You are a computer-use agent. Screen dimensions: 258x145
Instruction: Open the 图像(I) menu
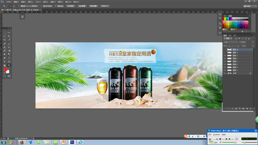point(23,2)
